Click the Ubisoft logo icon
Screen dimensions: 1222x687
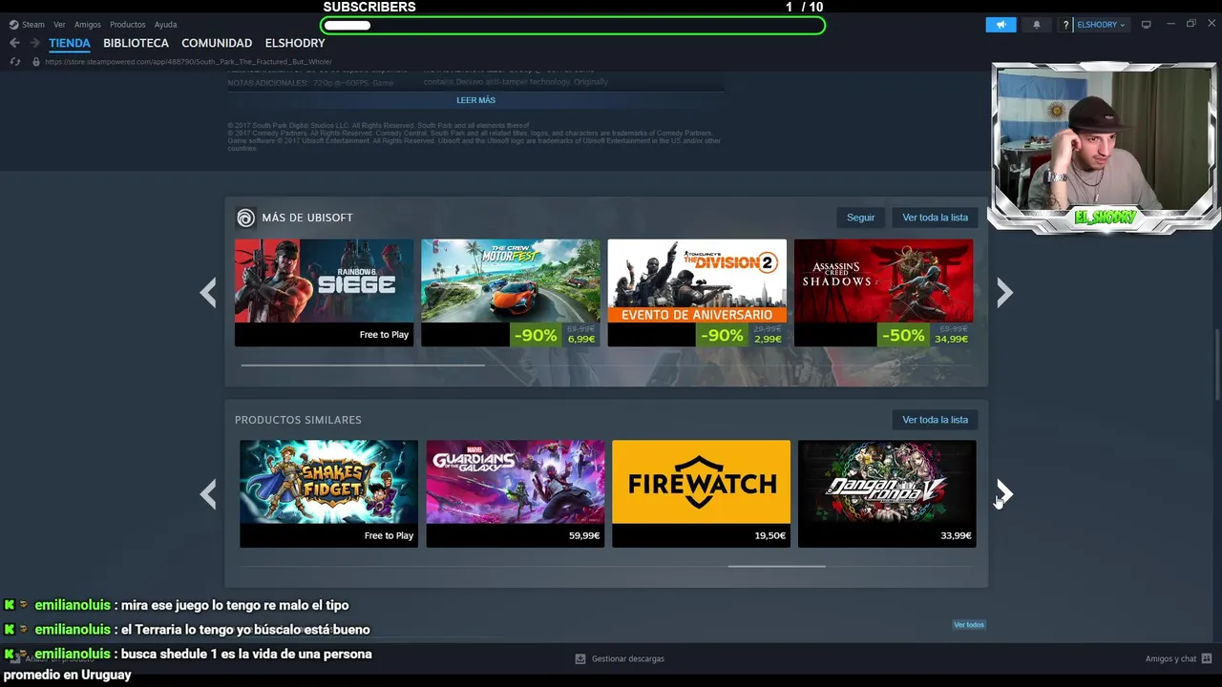245,219
